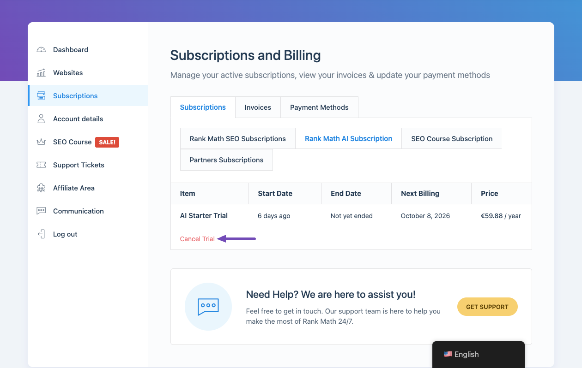Screen dimensions: 582x368
Task: Select Rank Math AI Subscription sub-tab
Action: pyautogui.click(x=348, y=138)
